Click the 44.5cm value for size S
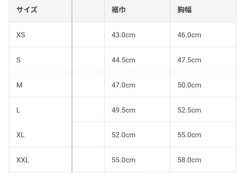Screen dimensions: 245x178 pyautogui.click(x=124, y=60)
